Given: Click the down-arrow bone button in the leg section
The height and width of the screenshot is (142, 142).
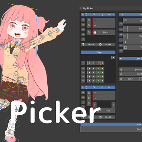Looking at the screenshot, I should (104, 98).
